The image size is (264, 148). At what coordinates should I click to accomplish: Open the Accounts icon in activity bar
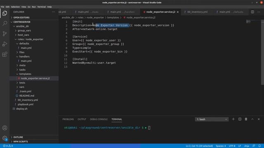coord(5,128)
